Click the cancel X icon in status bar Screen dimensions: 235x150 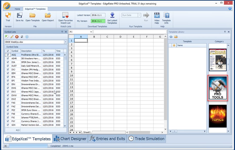click(x=6, y=146)
